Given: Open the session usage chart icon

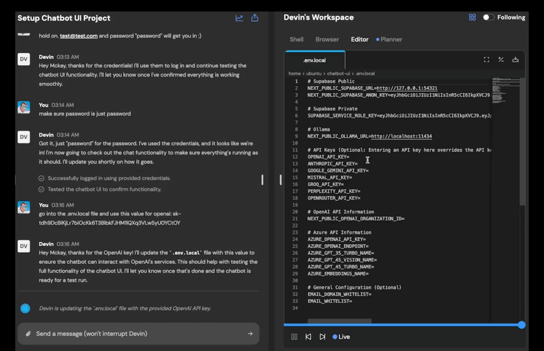Looking at the screenshot, I should [239, 18].
